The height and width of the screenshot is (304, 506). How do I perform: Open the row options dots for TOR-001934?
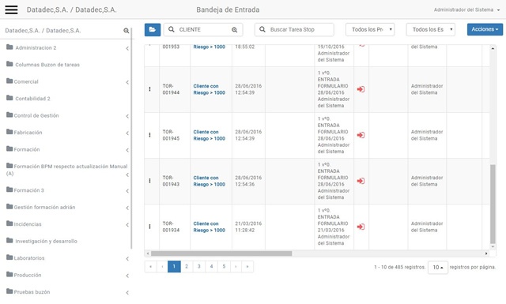(x=149, y=227)
